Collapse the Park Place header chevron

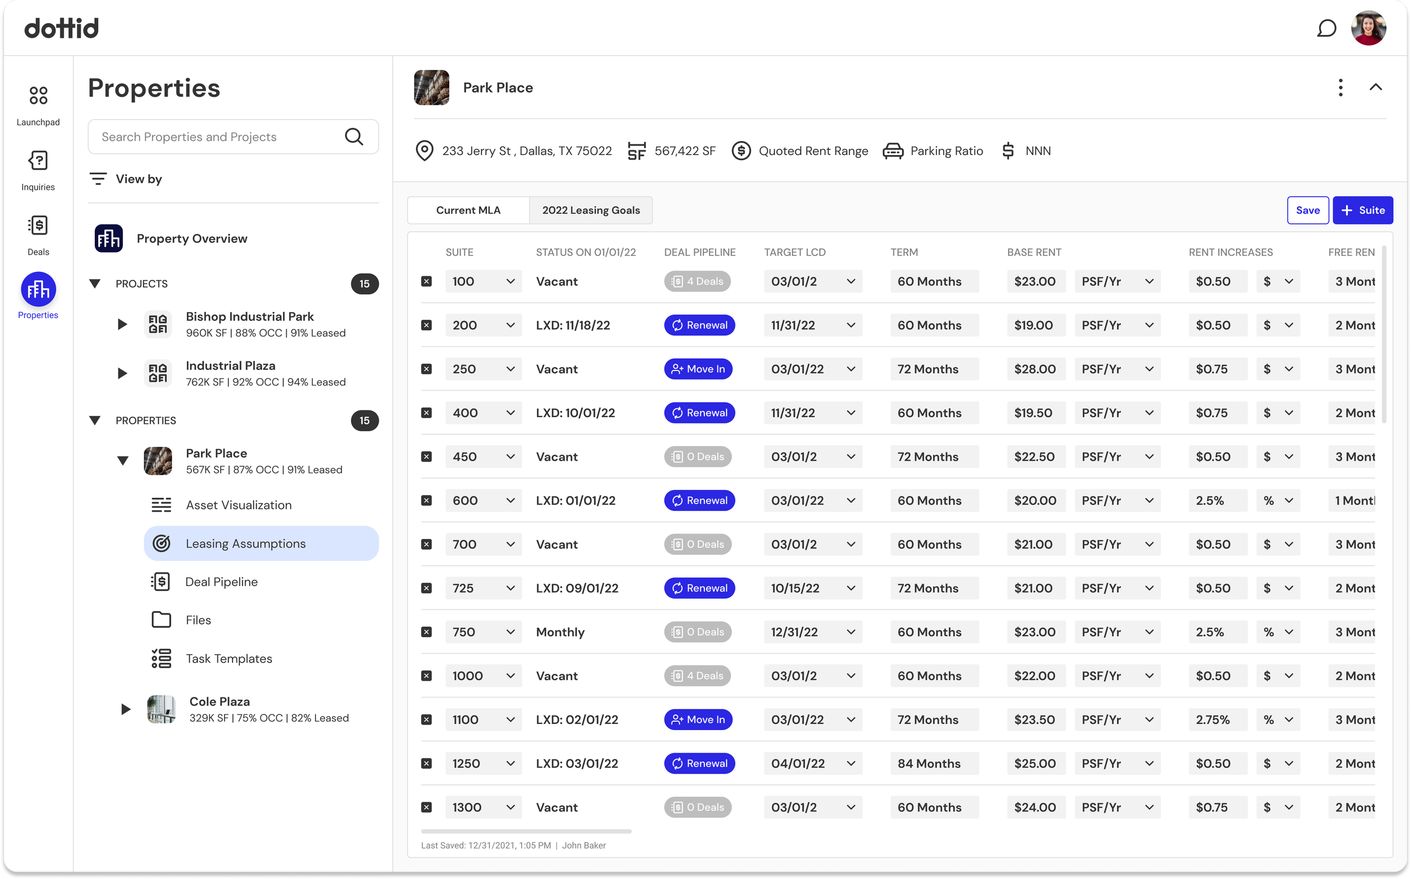[x=1375, y=88]
